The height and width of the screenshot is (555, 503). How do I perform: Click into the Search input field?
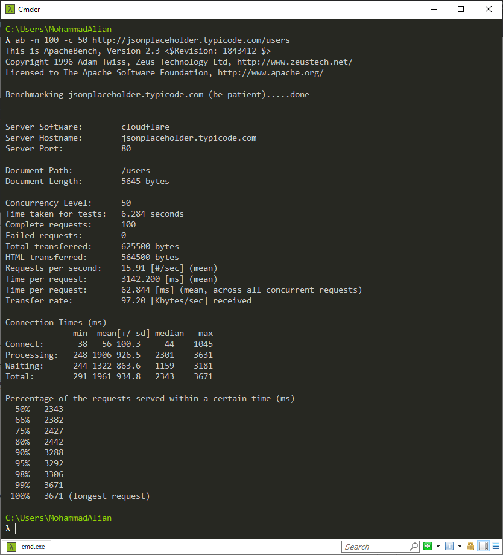(375, 547)
